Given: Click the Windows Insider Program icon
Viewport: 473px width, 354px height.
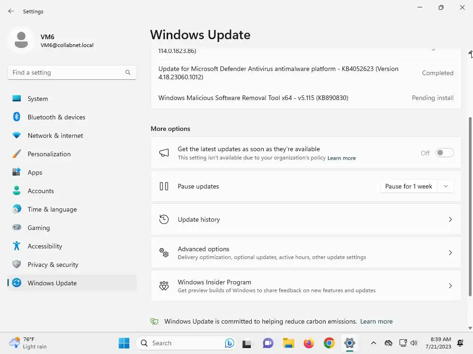Looking at the screenshot, I should [x=164, y=286].
